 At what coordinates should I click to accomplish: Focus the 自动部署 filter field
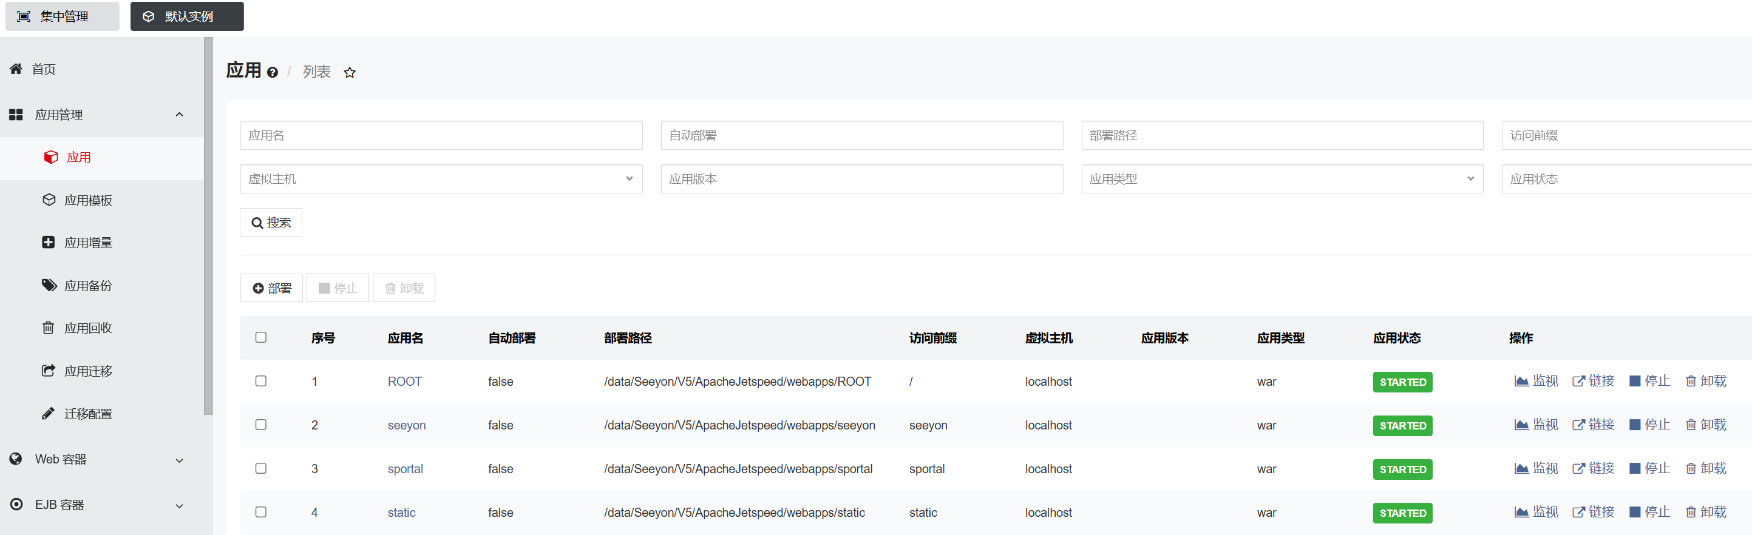[861, 135]
